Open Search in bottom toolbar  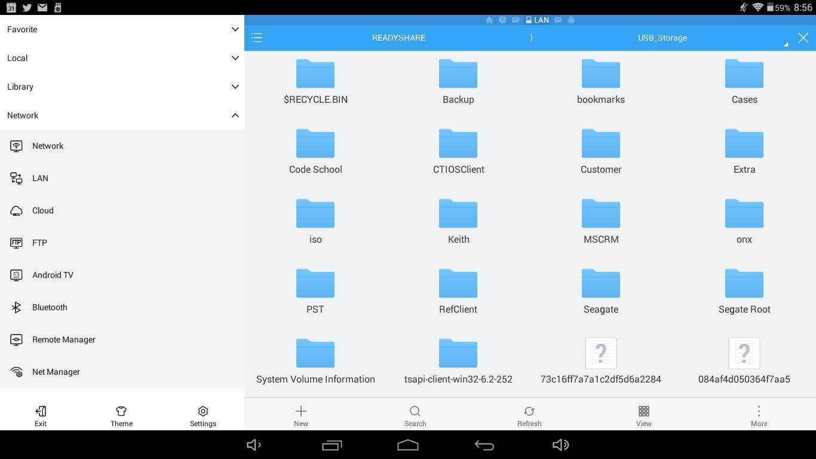(x=415, y=415)
